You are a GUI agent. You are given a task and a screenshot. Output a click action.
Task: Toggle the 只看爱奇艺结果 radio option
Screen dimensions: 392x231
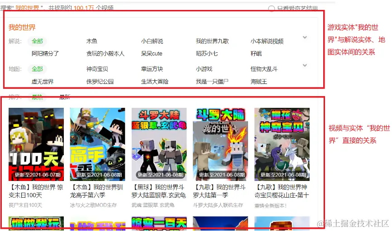(272, 9)
